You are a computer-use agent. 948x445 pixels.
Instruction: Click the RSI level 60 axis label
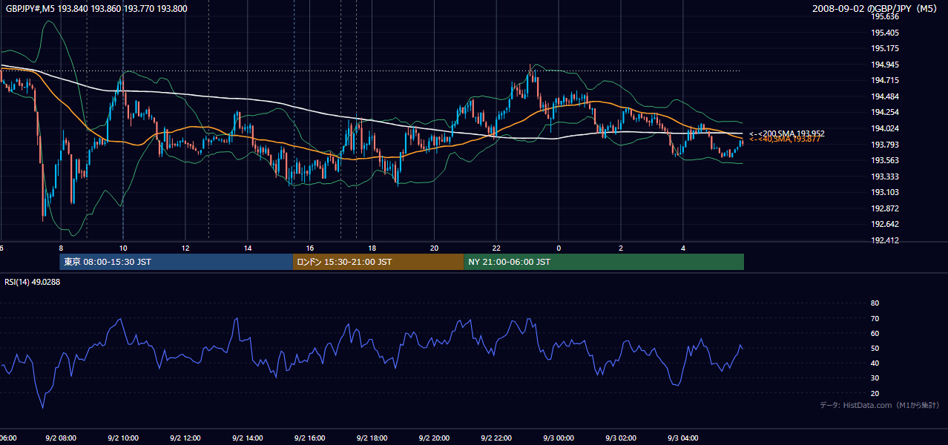[875, 333]
